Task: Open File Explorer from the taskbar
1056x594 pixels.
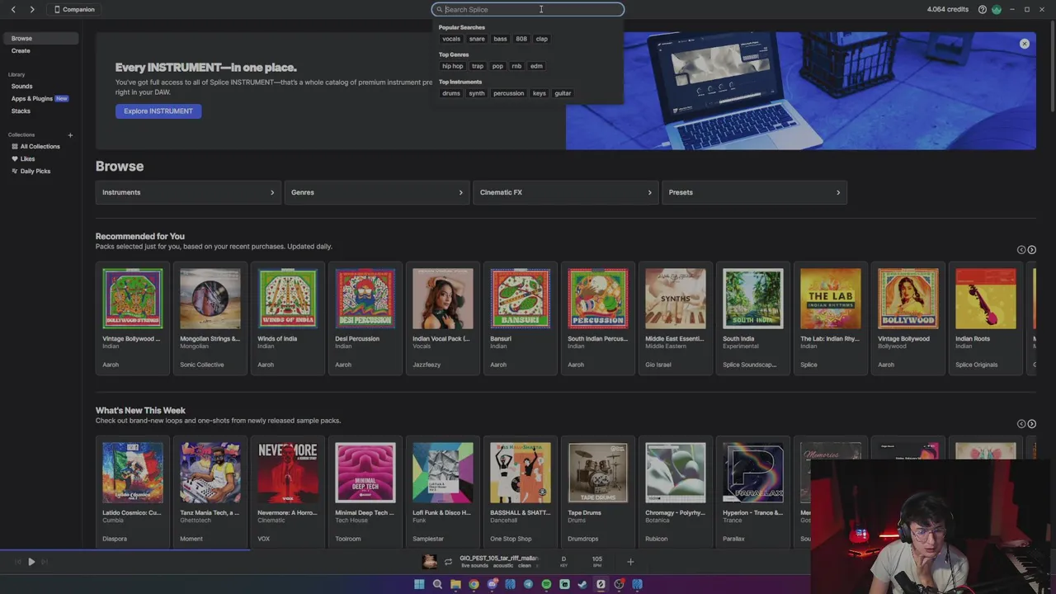Action: [x=455, y=584]
